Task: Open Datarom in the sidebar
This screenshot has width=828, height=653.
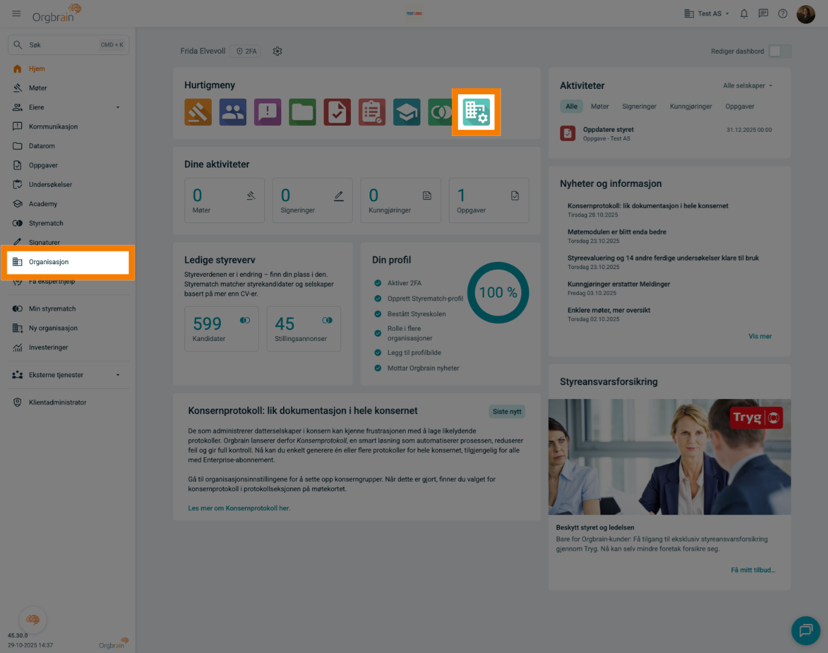Action: click(x=68, y=146)
